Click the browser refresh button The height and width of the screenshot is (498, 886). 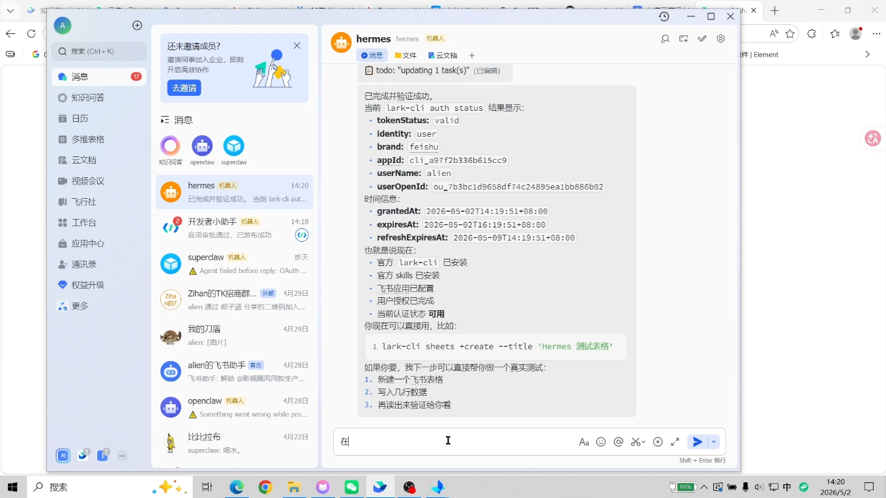tap(31, 34)
